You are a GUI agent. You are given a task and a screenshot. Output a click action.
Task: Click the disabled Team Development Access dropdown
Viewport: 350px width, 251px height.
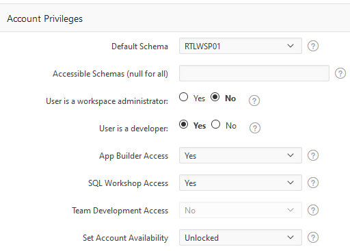pos(241,210)
